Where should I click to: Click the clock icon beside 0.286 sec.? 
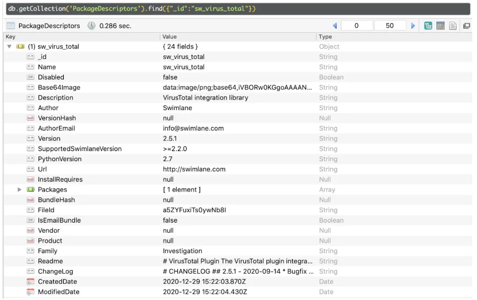91,26
